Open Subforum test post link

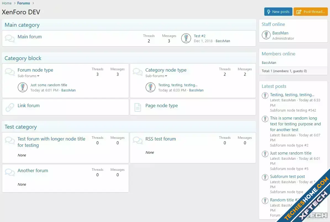(287, 177)
